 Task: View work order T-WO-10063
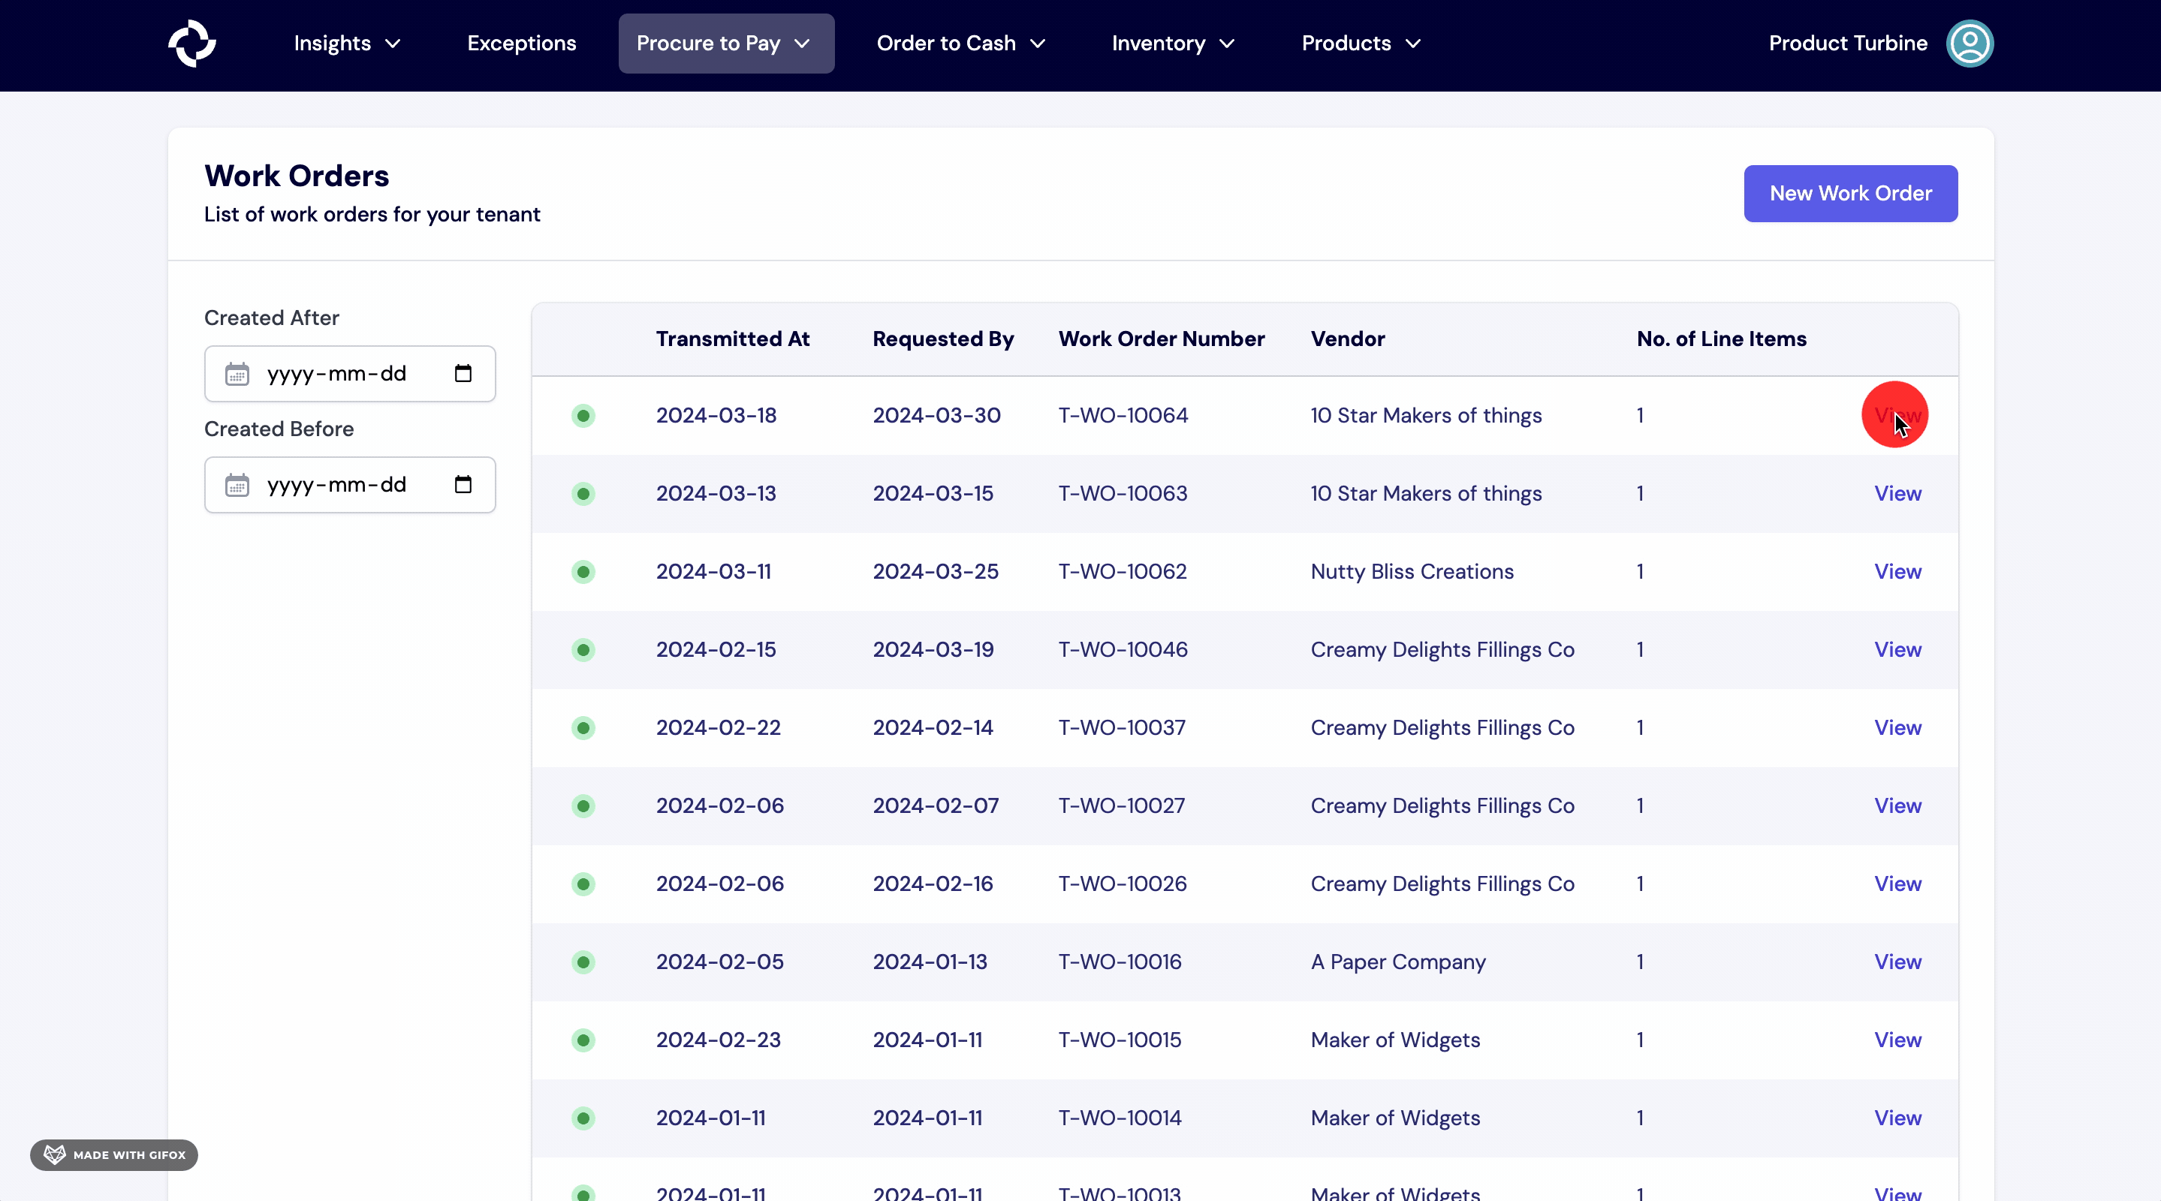click(x=1897, y=494)
